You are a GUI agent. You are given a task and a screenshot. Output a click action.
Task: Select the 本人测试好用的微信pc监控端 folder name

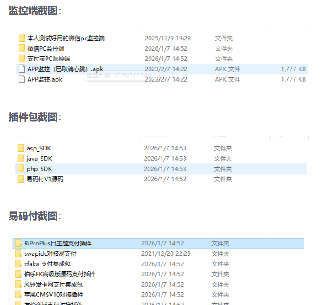pos(66,38)
